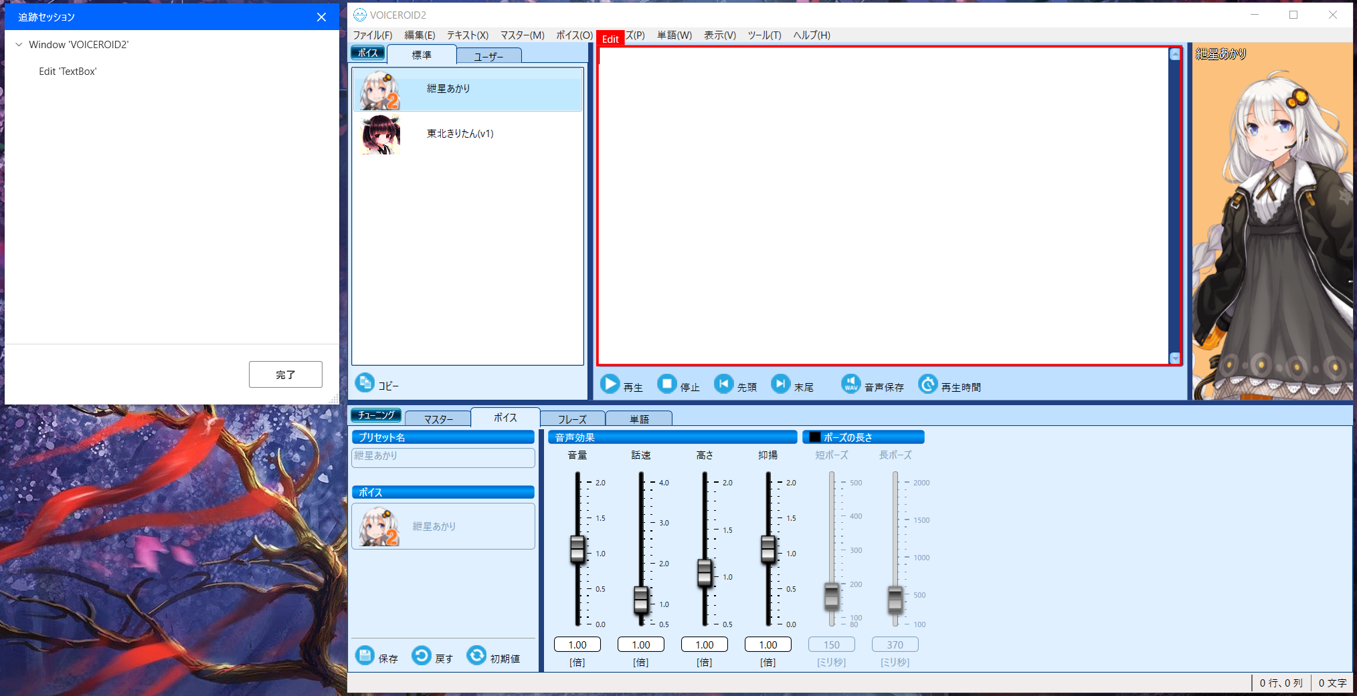Jump to end with 末尾 icon

[x=780, y=384]
